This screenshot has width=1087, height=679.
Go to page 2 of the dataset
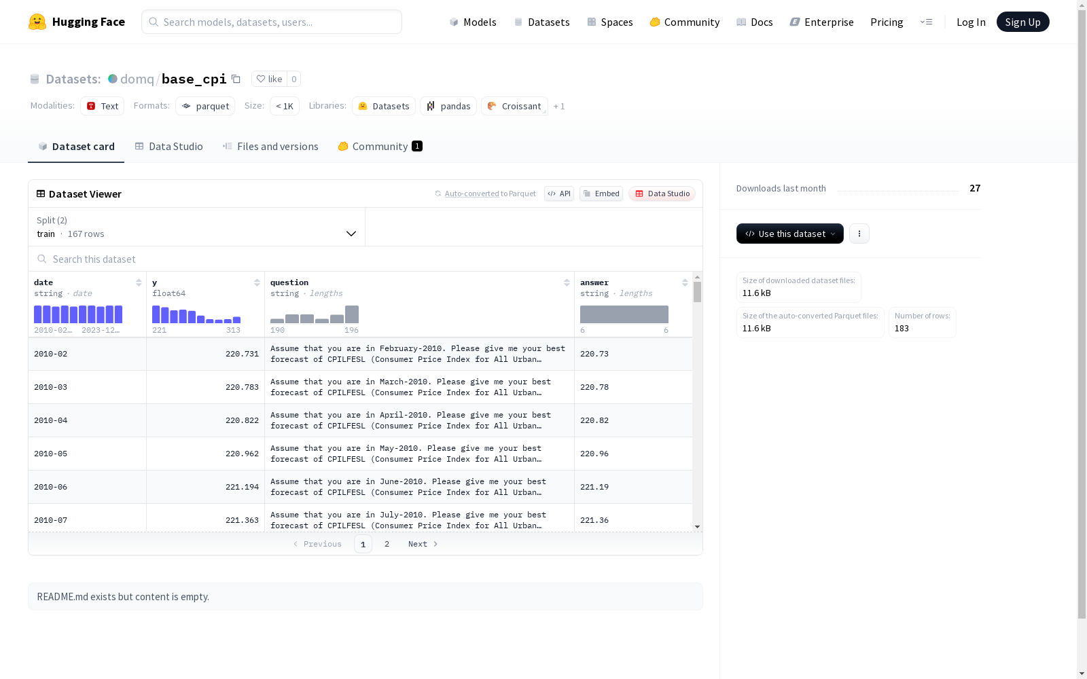pyautogui.click(x=387, y=544)
